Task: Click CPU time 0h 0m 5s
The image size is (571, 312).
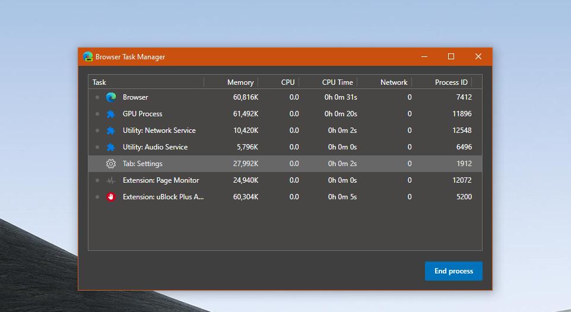Action: (342, 197)
